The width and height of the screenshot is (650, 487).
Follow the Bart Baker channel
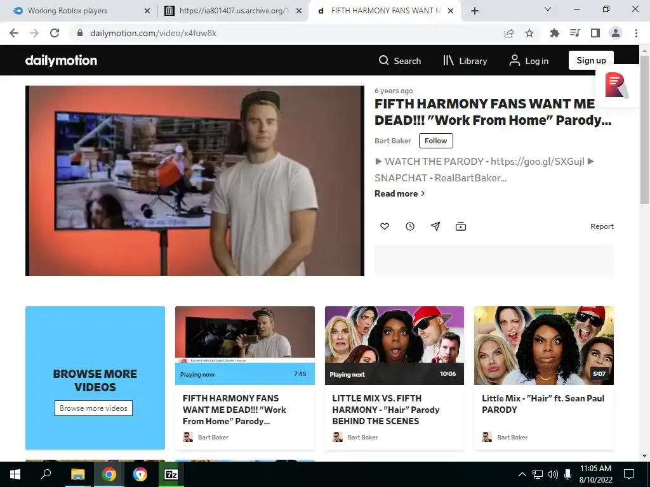pos(435,141)
